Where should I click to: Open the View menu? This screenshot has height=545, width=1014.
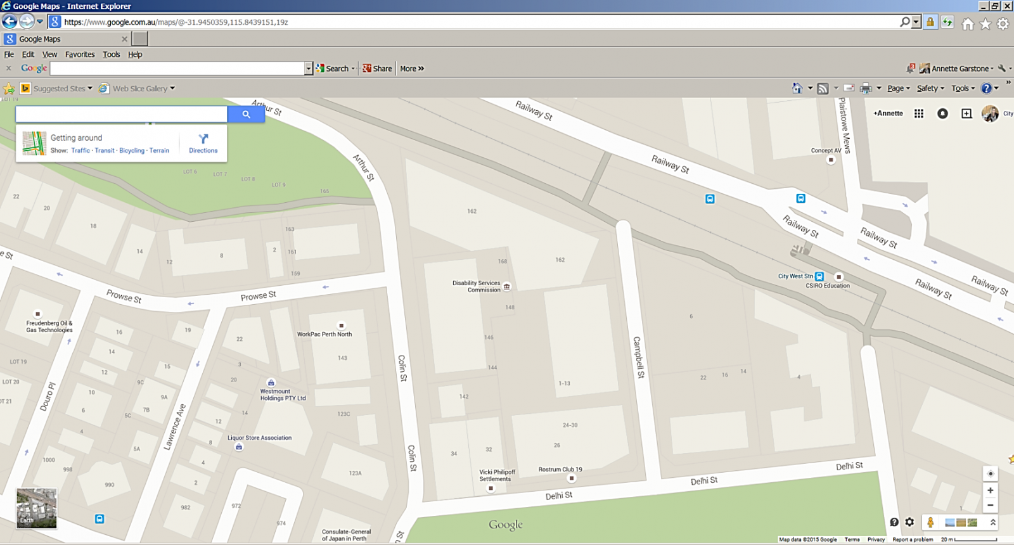(x=49, y=54)
